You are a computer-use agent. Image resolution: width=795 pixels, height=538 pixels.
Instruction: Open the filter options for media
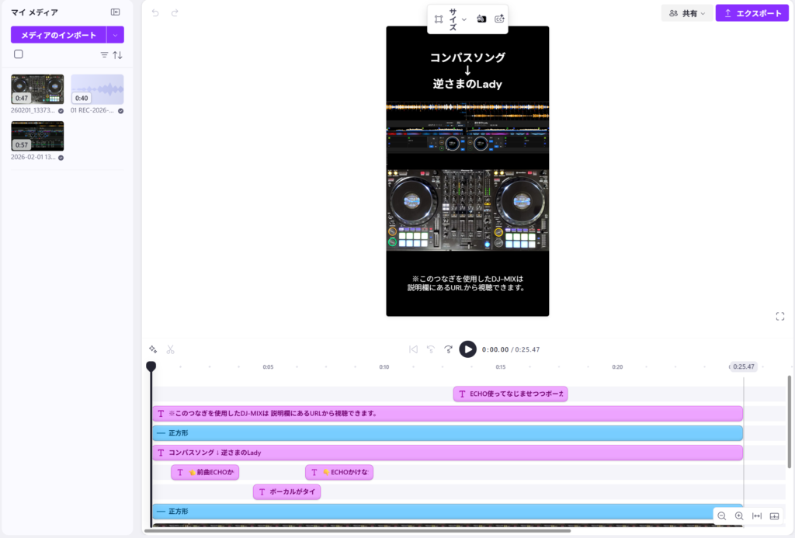104,55
